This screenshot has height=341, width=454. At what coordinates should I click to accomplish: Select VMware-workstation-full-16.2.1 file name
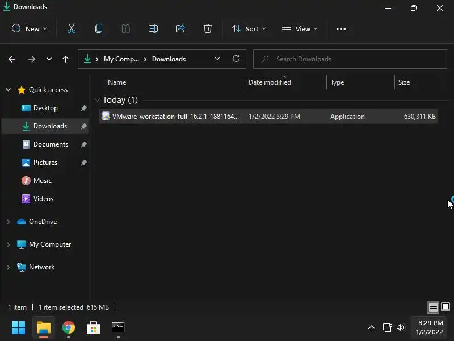[175, 117]
